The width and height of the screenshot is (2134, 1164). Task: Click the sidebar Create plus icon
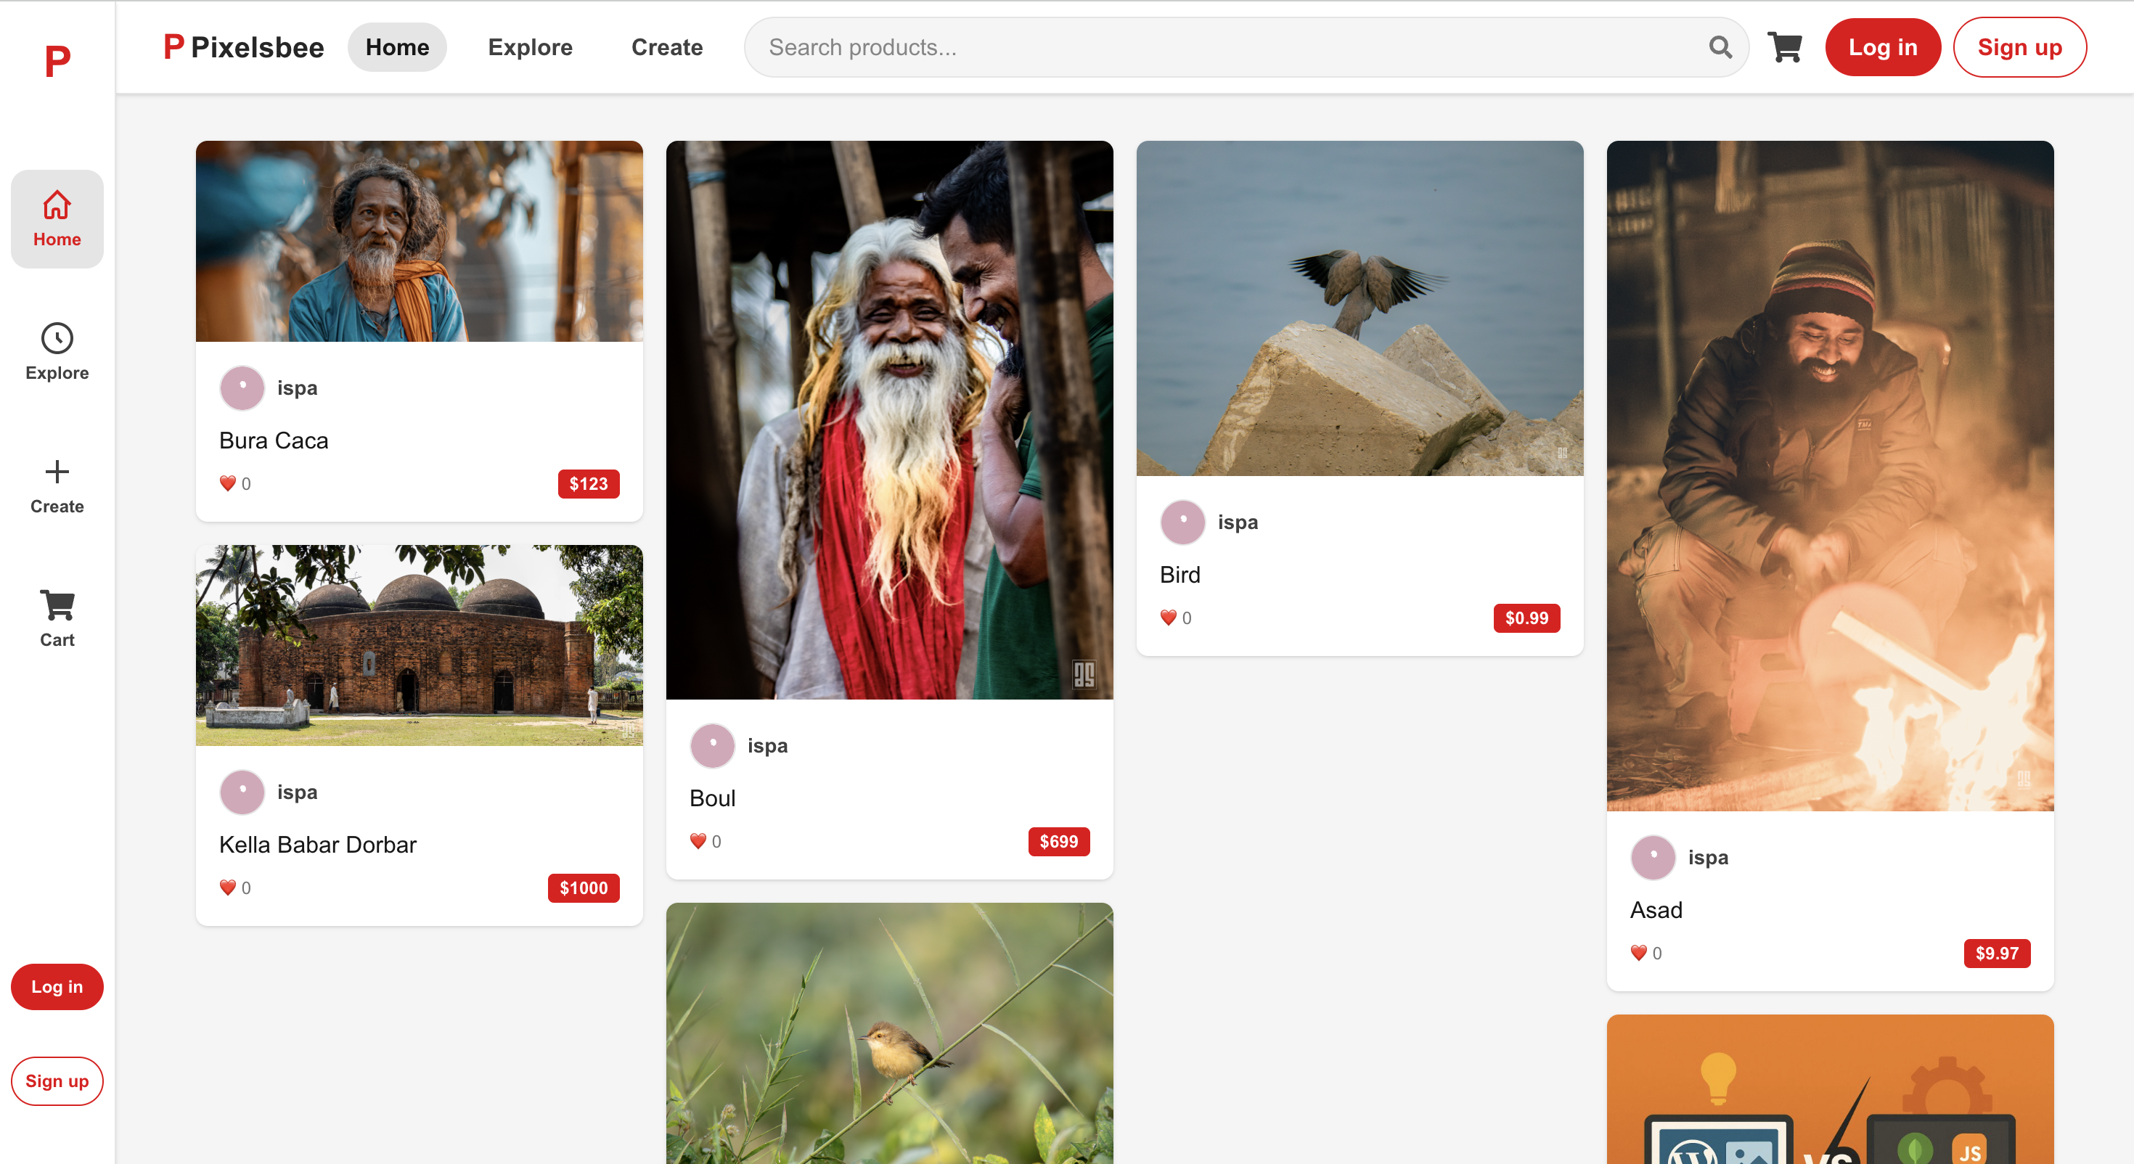point(57,472)
